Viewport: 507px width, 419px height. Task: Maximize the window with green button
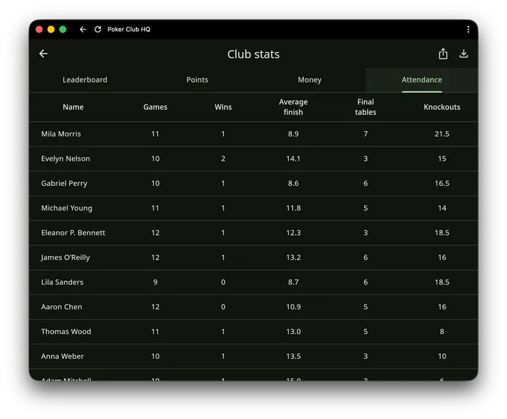(x=63, y=30)
